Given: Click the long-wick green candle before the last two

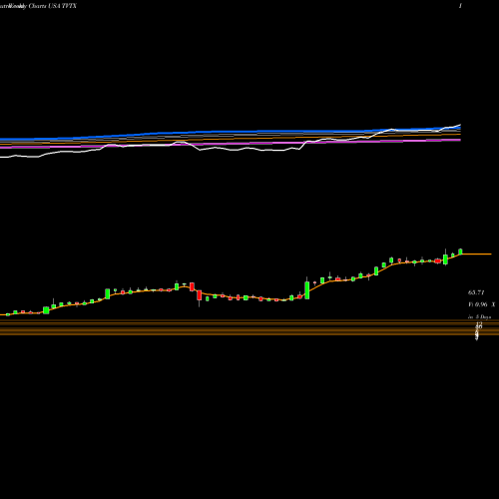Looking at the screenshot, I should [x=445, y=258].
